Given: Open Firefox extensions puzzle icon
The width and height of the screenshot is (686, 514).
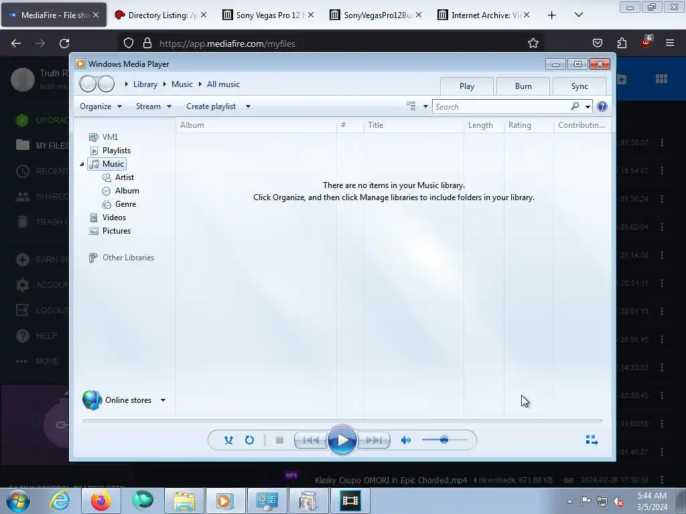Looking at the screenshot, I should click(622, 43).
